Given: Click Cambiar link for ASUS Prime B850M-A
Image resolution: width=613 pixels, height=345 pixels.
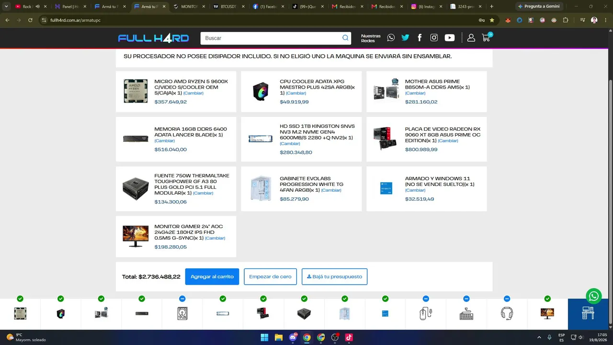Looking at the screenshot, I should click(415, 93).
